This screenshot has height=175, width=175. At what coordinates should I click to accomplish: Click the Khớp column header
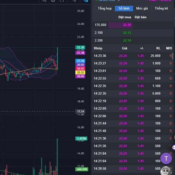(x=98, y=48)
